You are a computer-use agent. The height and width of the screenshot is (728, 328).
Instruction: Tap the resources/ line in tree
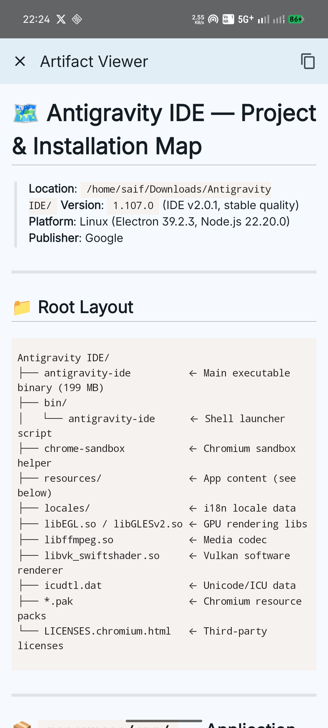pyautogui.click(x=73, y=478)
